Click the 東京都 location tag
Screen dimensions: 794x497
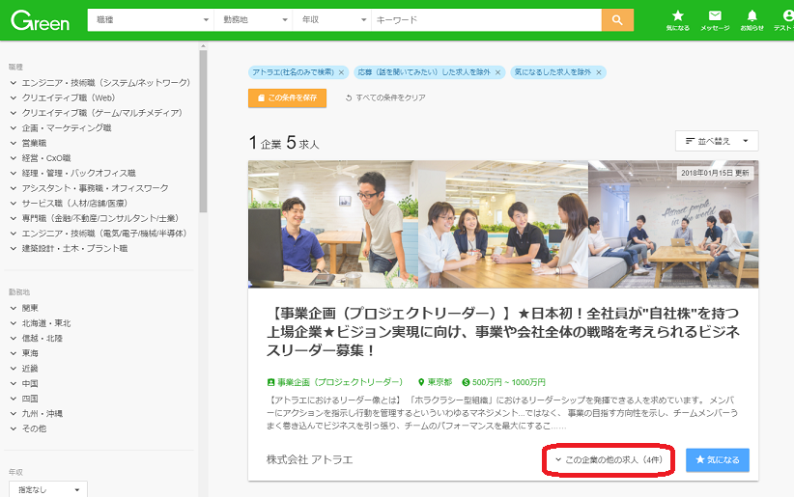[x=435, y=382]
